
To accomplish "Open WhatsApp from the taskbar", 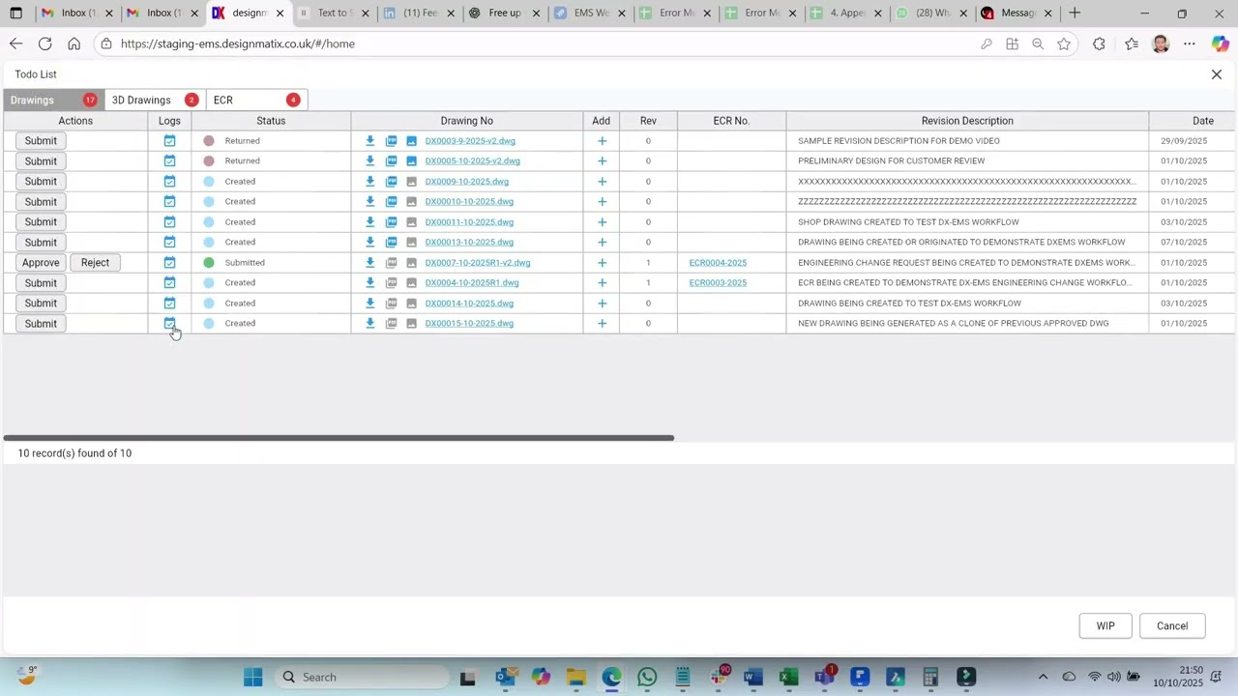I will (647, 678).
